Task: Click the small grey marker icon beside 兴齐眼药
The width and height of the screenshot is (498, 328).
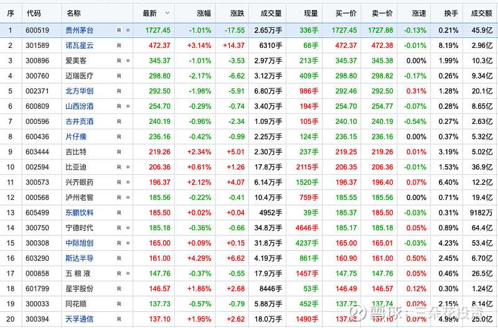Action: pos(128,182)
